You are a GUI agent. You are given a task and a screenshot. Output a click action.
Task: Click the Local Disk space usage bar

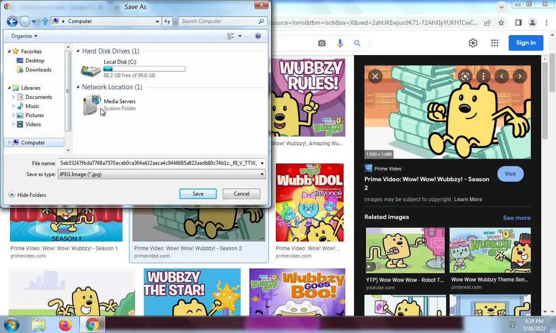pyautogui.click(x=144, y=69)
